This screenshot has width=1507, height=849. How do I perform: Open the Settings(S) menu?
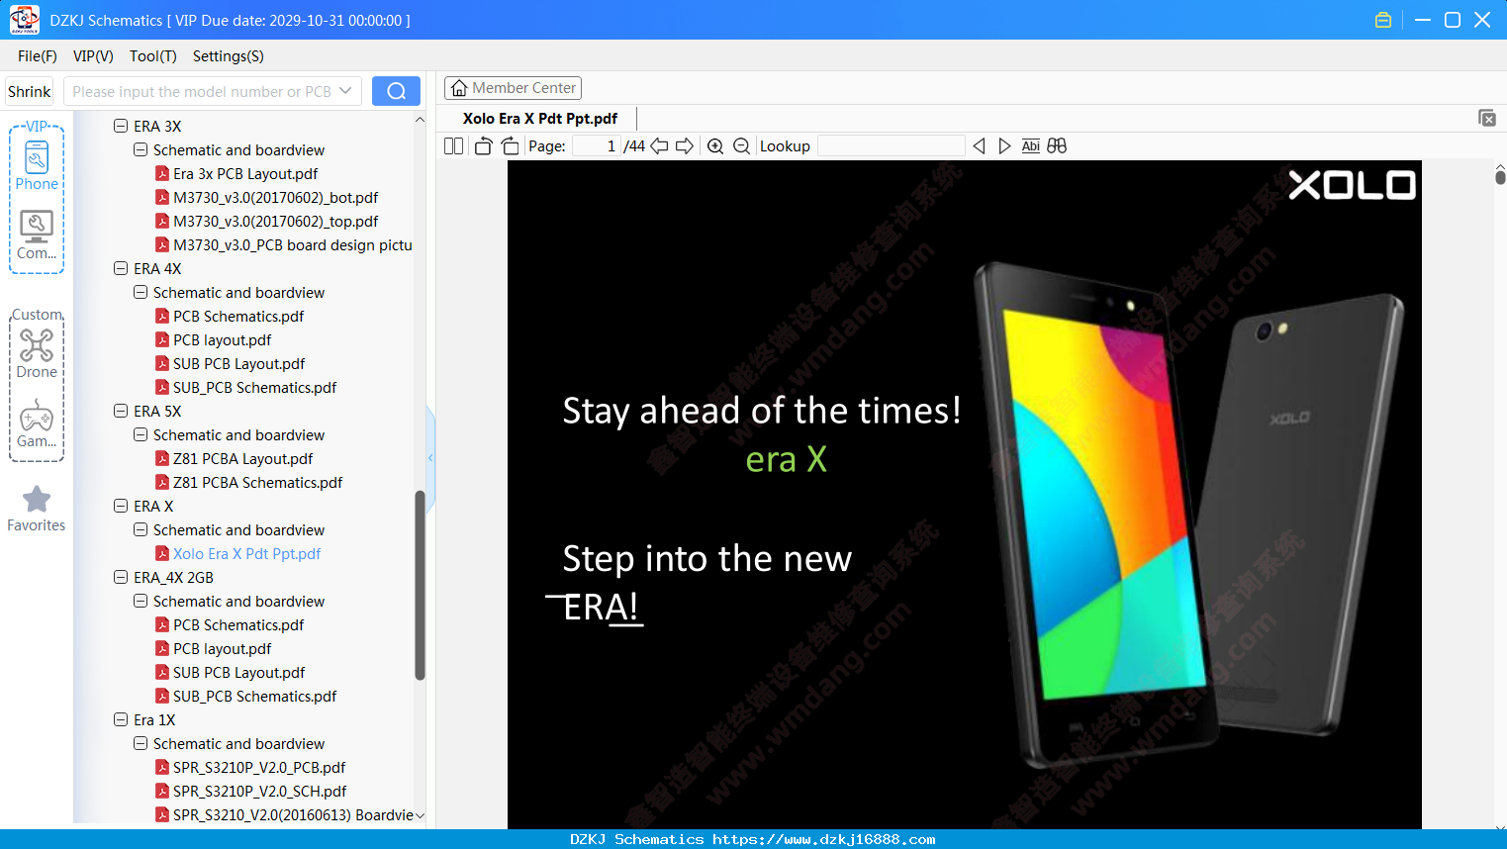coord(229,56)
